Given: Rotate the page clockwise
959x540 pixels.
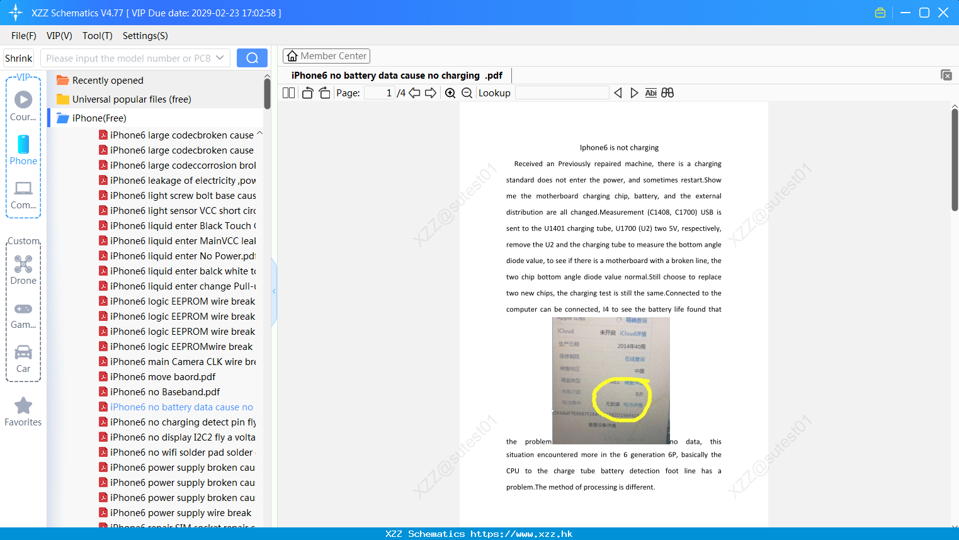Looking at the screenshot, I should click(x=324, y=93).
